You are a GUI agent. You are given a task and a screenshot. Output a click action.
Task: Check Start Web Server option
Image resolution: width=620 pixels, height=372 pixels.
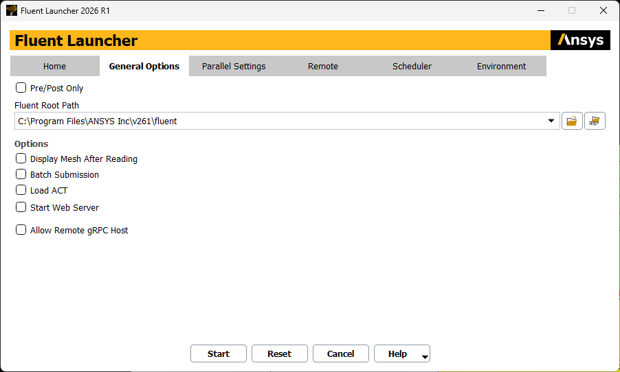(x=21, y=207)
